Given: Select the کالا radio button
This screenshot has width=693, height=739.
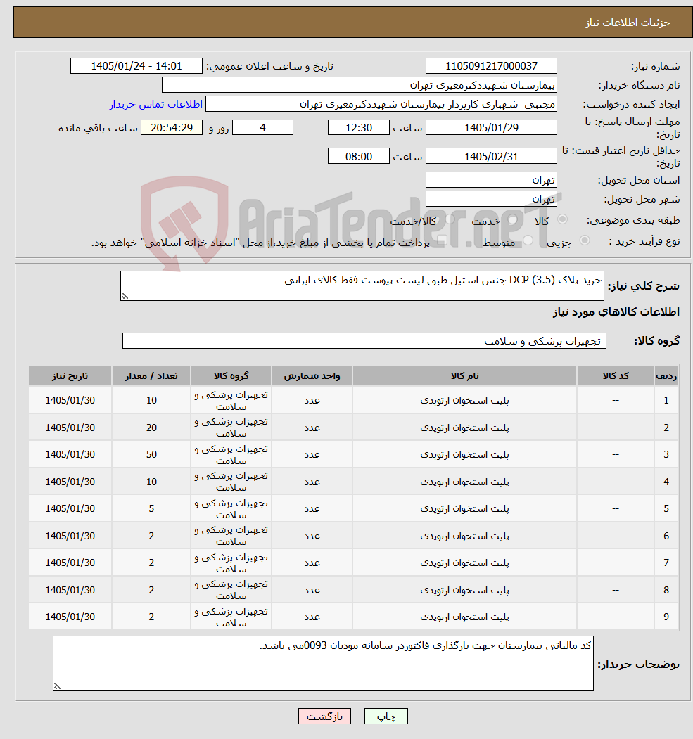Looking at the screenshot, I should coord(562,219).
